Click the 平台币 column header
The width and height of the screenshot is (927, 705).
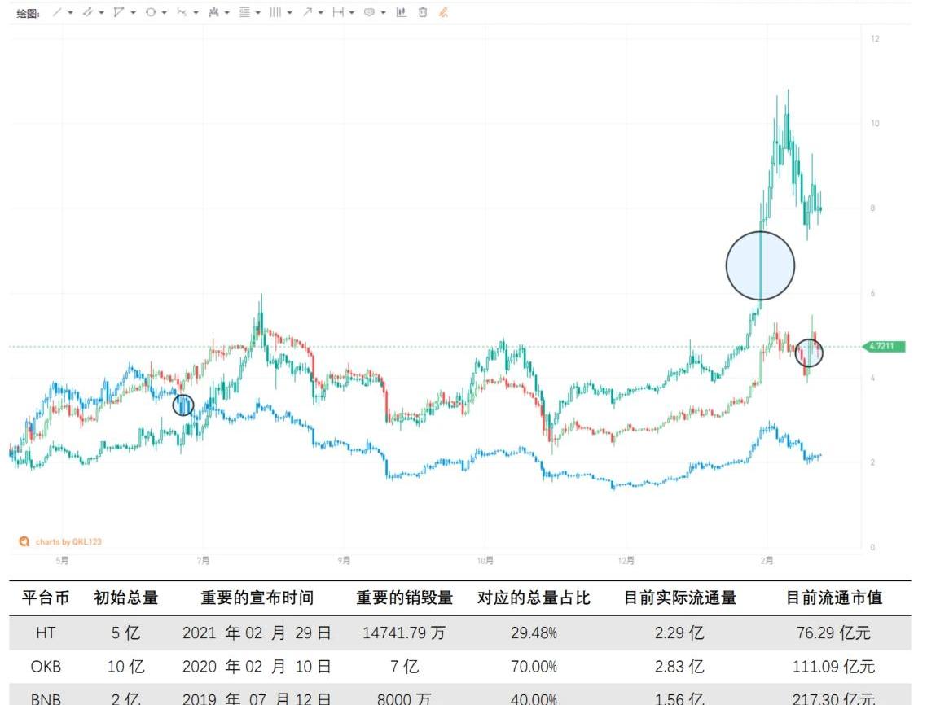point(46,598)
